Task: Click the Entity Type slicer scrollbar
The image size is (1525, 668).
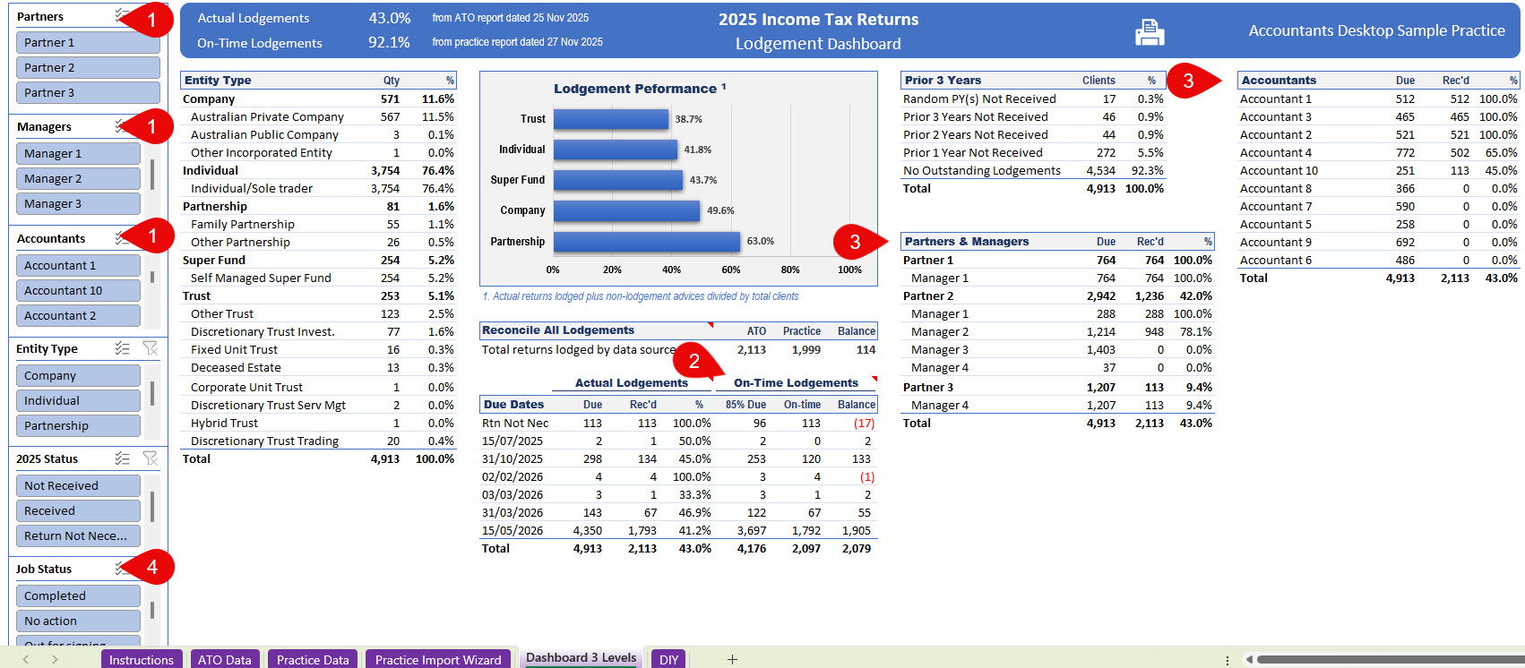Action: [152, 393]
